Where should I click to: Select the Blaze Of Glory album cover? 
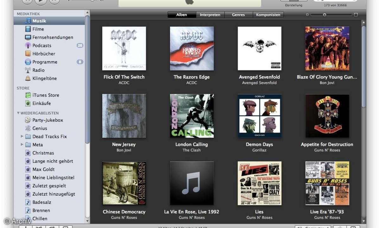pos(327,48)
